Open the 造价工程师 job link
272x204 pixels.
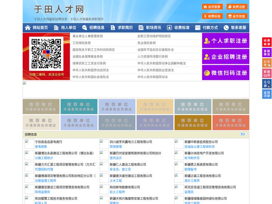(192, 181)
